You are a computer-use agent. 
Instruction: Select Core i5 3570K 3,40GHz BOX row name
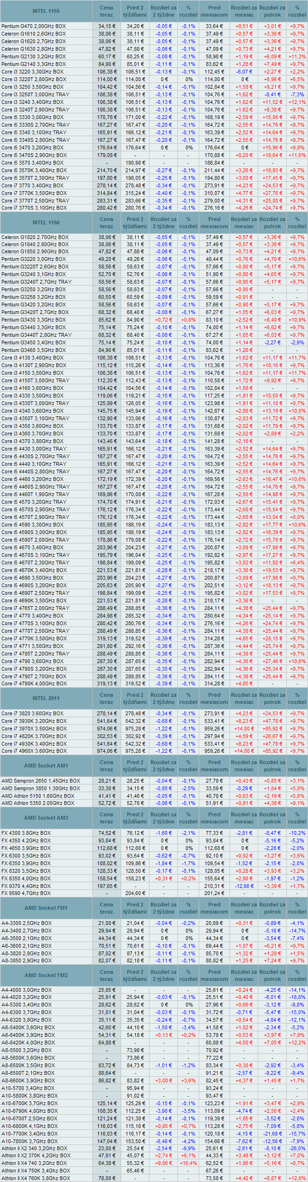(34, 170)
